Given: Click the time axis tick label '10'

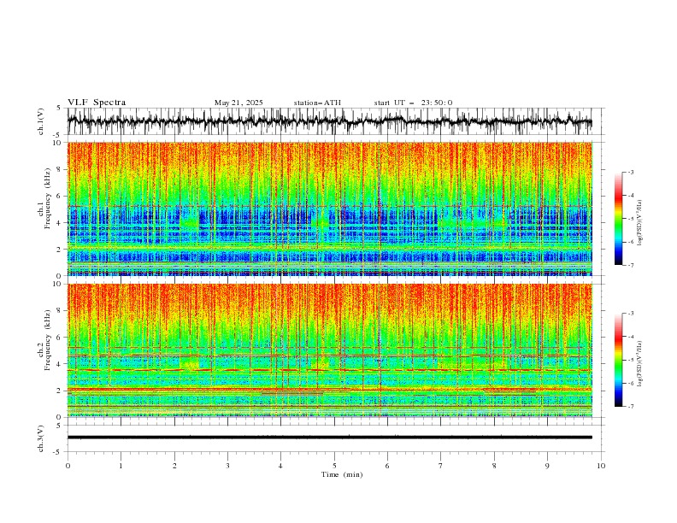Looking at the screenshot, I should coord(601,466).
